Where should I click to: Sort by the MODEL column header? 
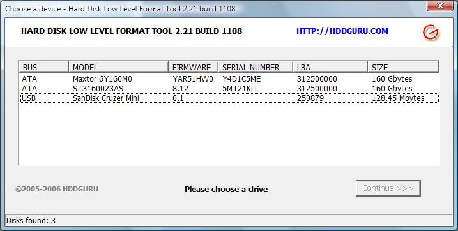tap(118, 67)
